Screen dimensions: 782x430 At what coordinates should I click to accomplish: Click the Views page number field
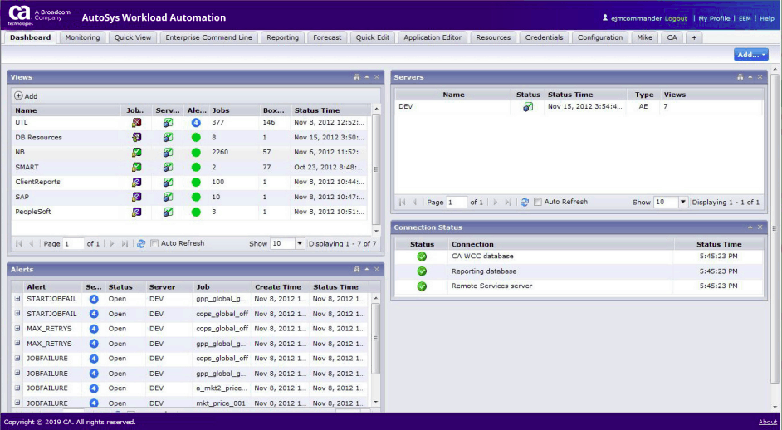pos(73,244)
